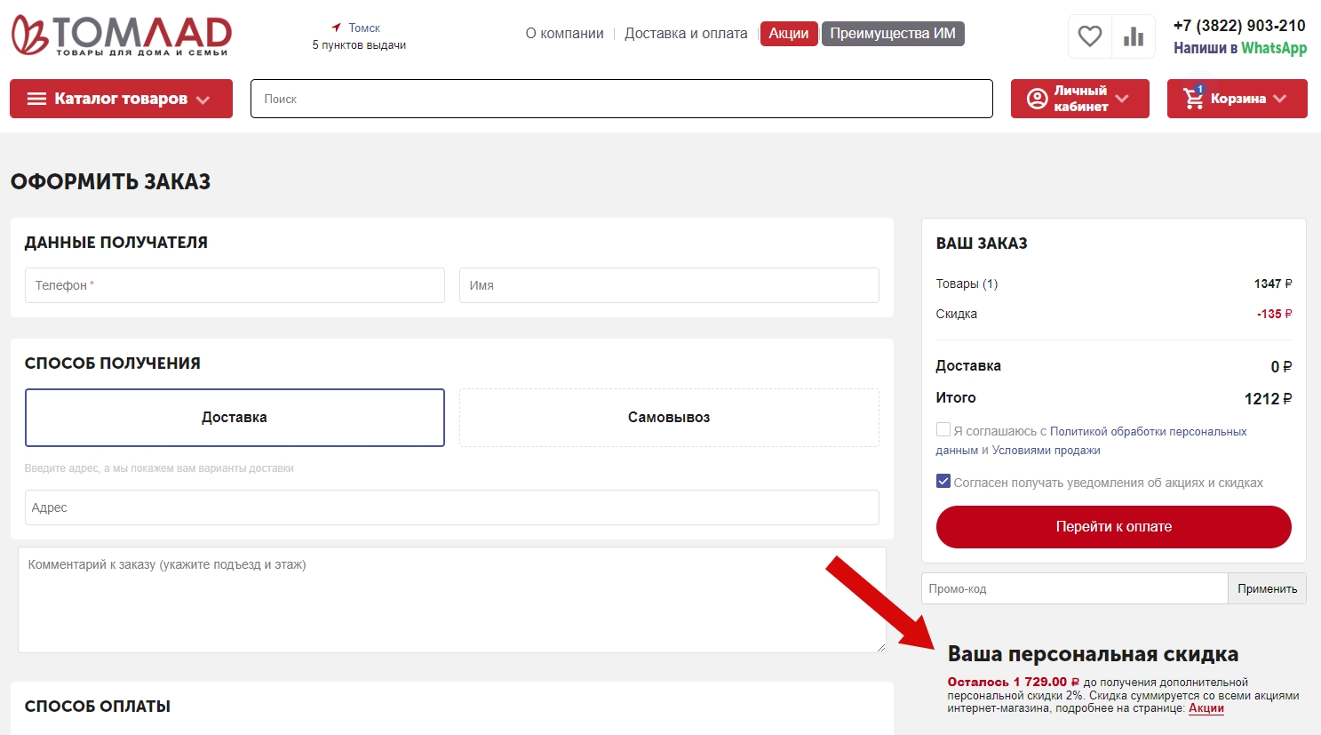Click the hamburger icon in the catalog button
Image resolution: width=1321 pixels, height=735 pixels.
click(x=36, y=99)
